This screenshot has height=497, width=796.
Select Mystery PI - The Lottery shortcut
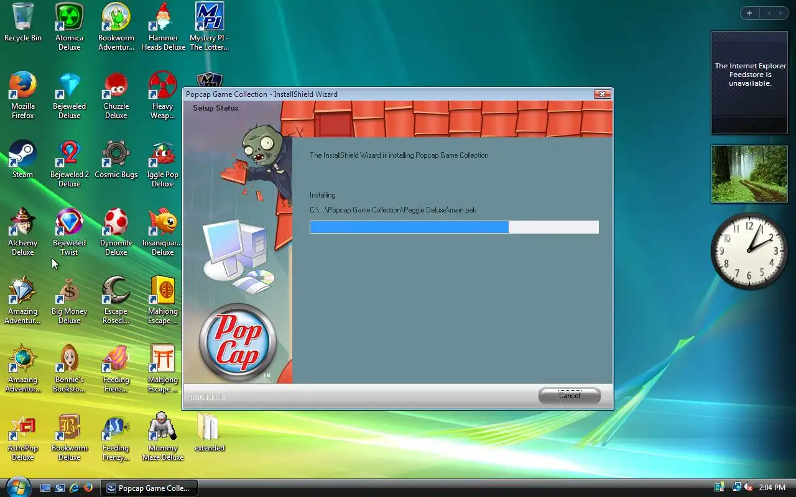(x=210, y=27)
